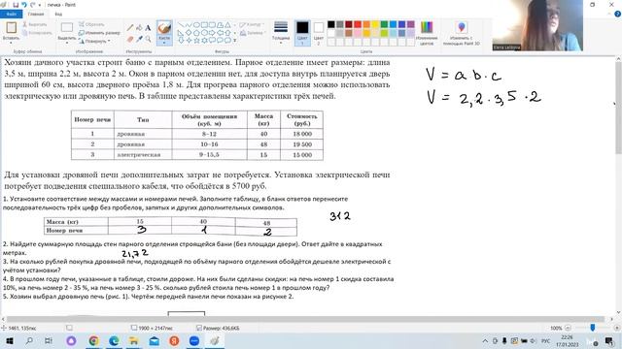The image size is (622, 349).
Task: Click the Paste clipboard icon
Action: 11,28
